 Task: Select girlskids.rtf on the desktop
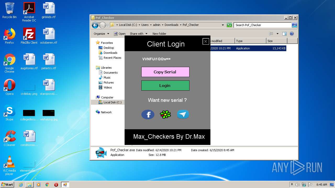point(49,11)
